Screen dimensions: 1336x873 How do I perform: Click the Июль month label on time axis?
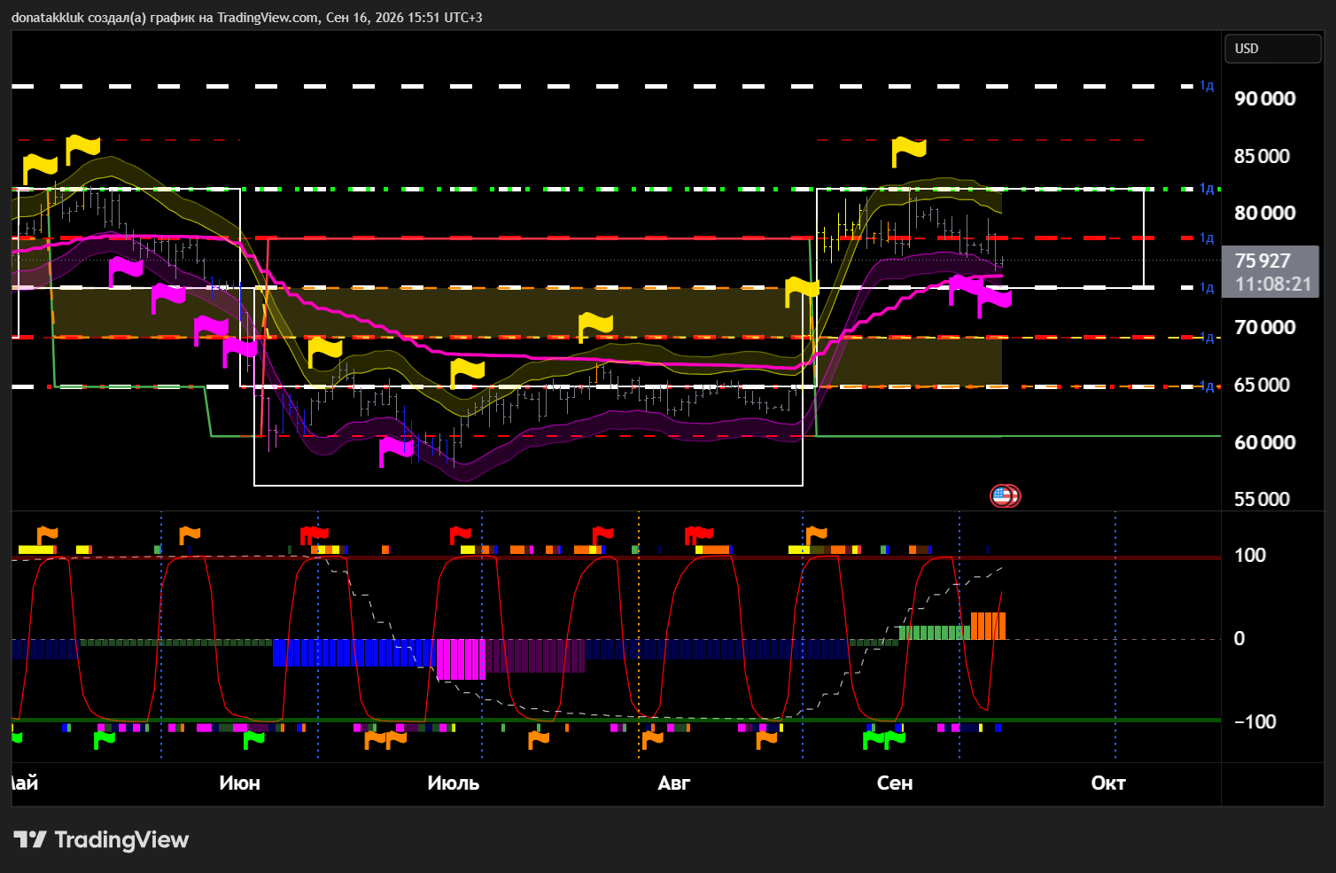453,783
